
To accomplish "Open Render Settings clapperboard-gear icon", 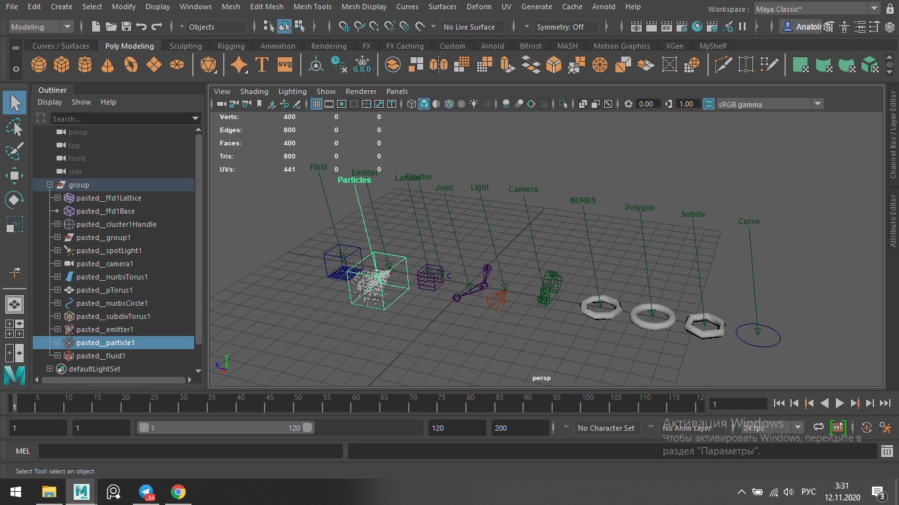I will click(x=681, y=27).
